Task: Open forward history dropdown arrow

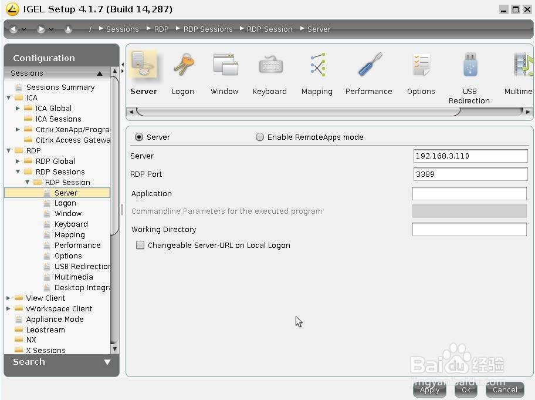Action: [x=51, y=29]
